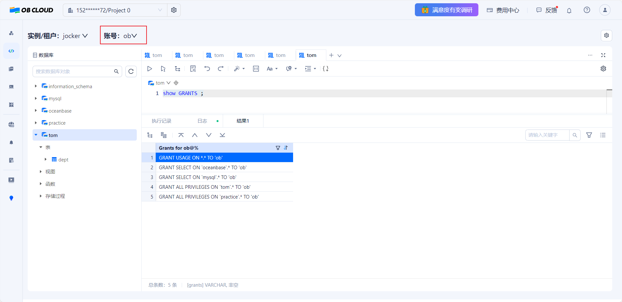This screenshot has width=622, height=302.
Task: Open 费用中心 billing center link
Action: pyautogui.click(x=503, y=10)
